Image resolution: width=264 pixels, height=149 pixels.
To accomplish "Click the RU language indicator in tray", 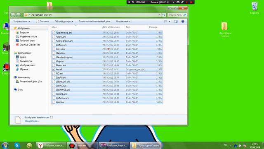I will (x=225, y=145).
